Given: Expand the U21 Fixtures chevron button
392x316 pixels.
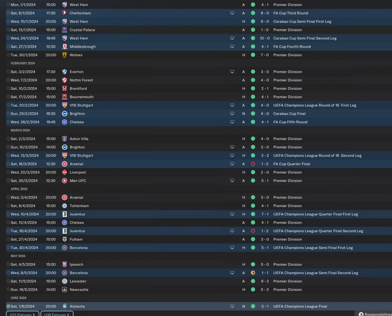Looking at the screenshot, I should click(23, 314).
